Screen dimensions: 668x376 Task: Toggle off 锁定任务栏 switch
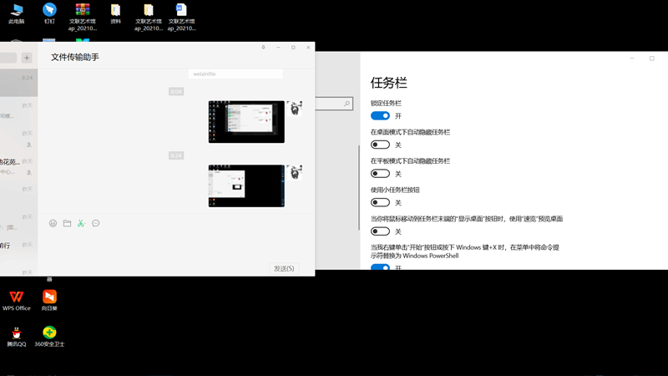pos(380,116)
